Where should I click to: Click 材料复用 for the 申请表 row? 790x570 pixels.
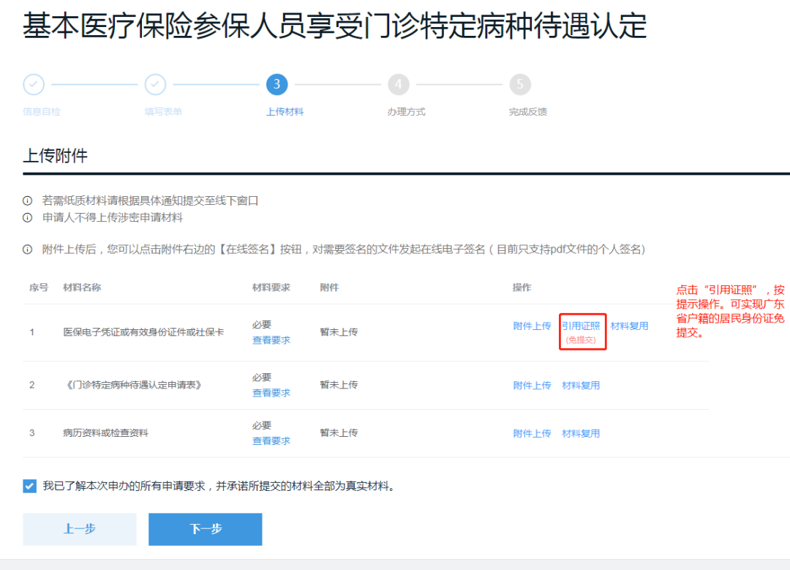(x=582, y=386)
